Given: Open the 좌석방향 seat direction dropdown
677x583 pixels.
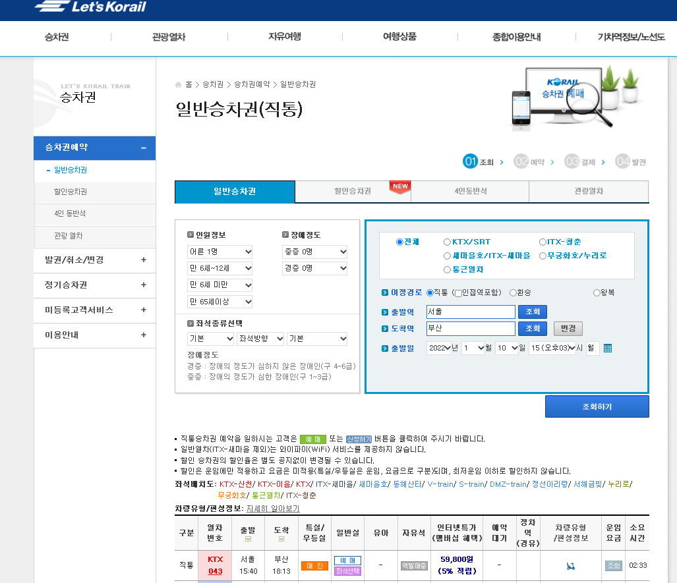Looking at the screenshot, I should pos(261,339).
